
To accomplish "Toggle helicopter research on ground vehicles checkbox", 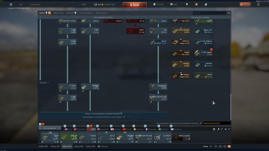I will (201, 123).
